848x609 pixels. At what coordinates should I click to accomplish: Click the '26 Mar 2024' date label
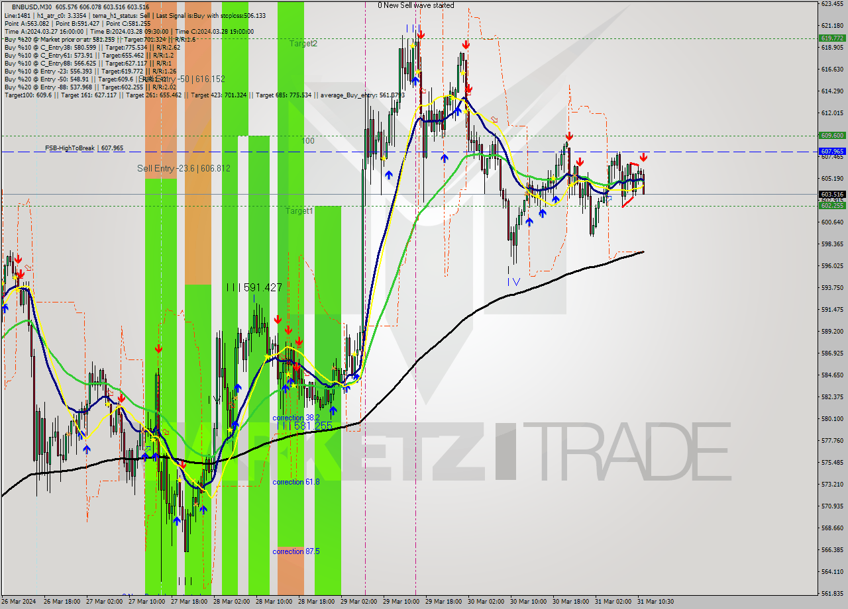pos(19,602)
